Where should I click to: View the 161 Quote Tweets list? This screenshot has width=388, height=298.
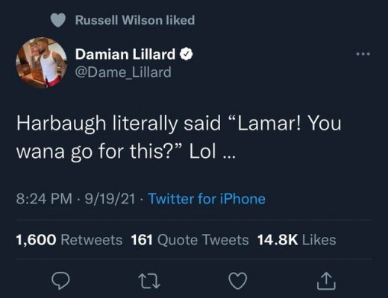(x=190, y=240)
